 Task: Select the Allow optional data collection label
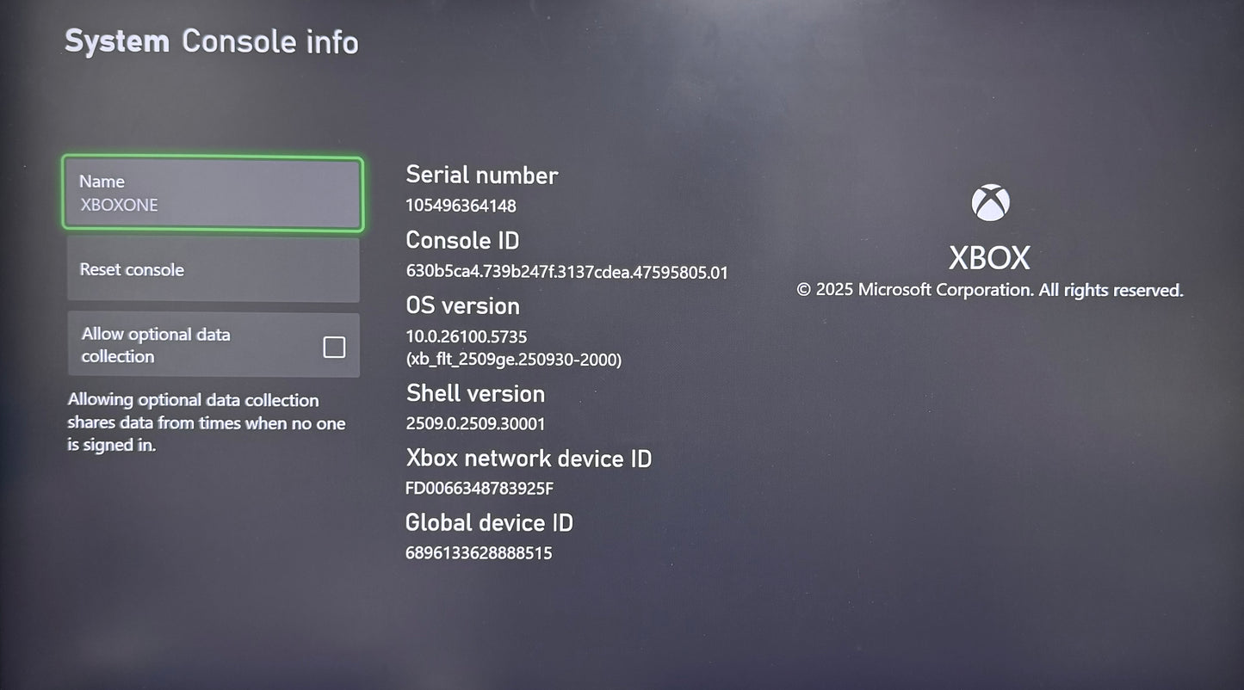click(x=156, y=345)
